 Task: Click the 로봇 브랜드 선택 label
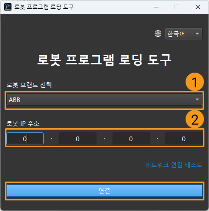coord(29,85)
